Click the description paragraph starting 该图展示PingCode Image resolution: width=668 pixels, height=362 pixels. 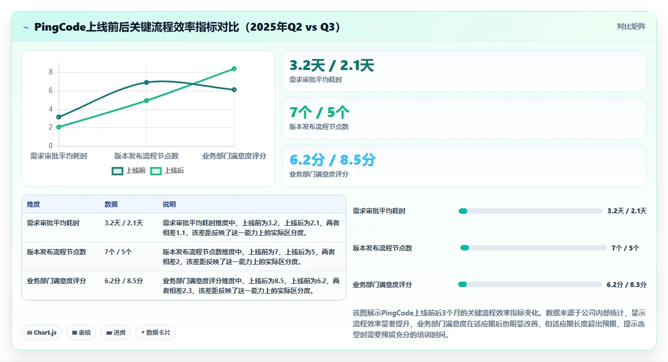coord(500,324)
